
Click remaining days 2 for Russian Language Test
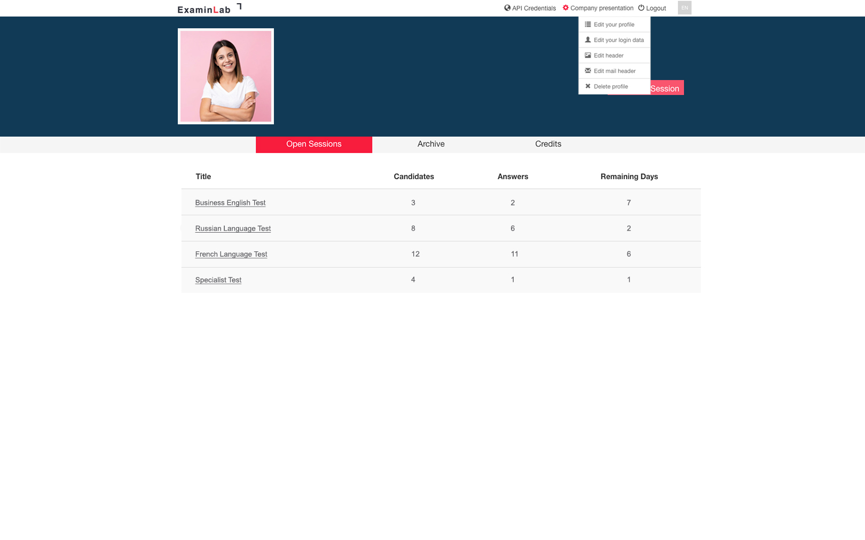click(629, 228)
